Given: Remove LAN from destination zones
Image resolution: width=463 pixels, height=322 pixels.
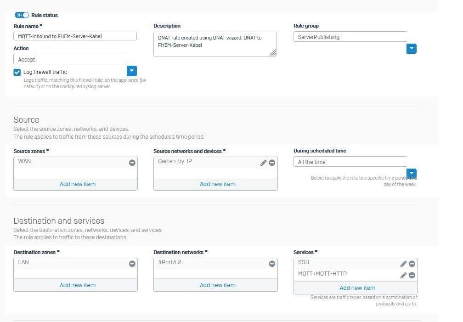Looking at the screenshot, I should tap(132, 264).
